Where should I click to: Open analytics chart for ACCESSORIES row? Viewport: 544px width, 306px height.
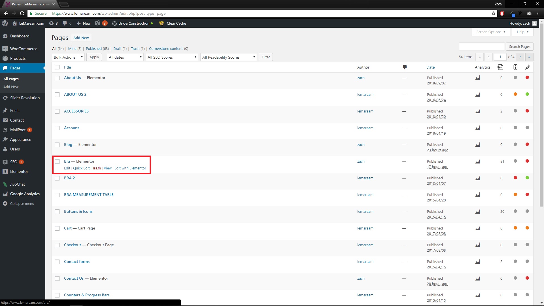click(x=478, y=111)
